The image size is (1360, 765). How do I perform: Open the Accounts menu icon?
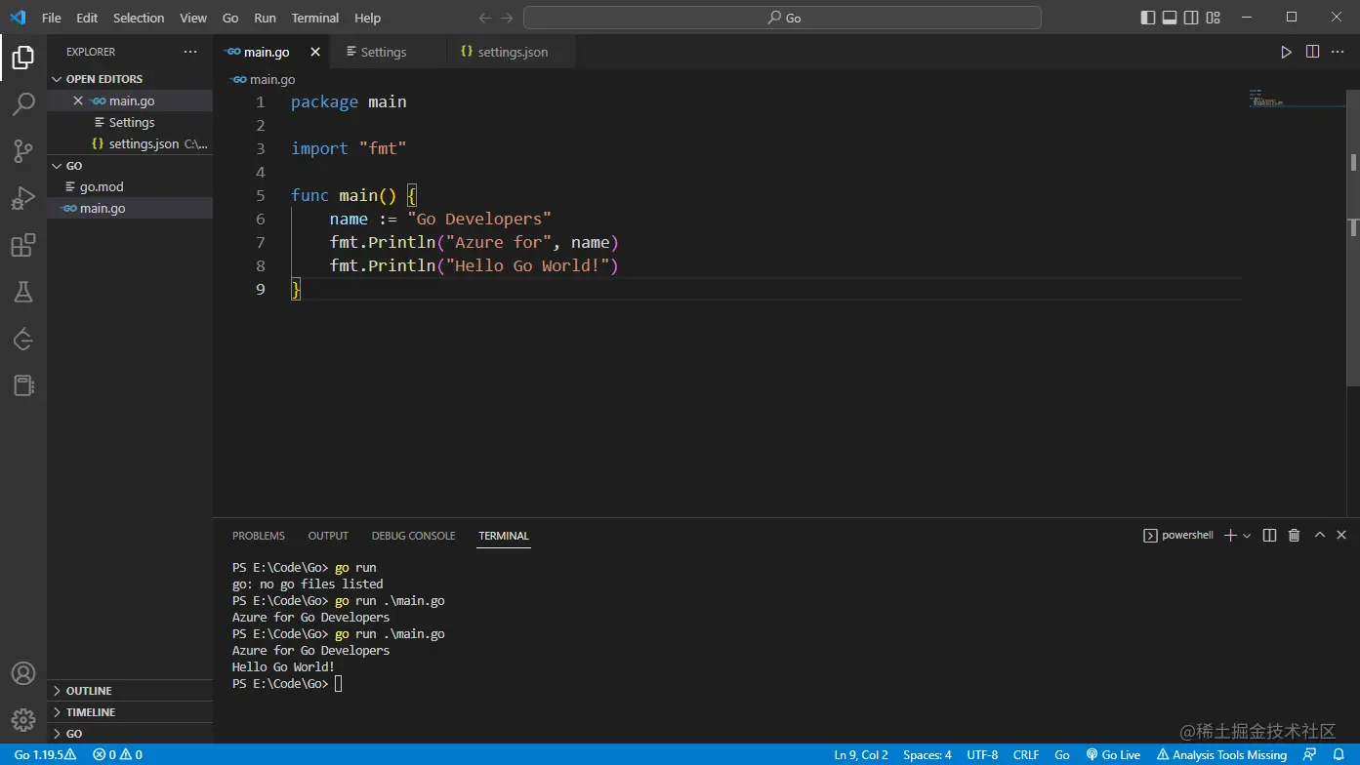pyautogui.click(x=23, y=674)
